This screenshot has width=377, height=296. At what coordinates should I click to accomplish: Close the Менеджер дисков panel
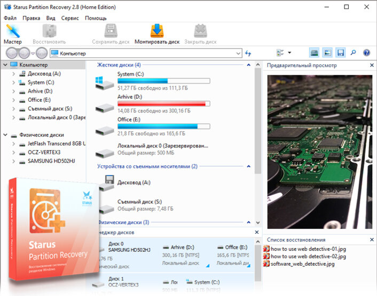[257, 232]
